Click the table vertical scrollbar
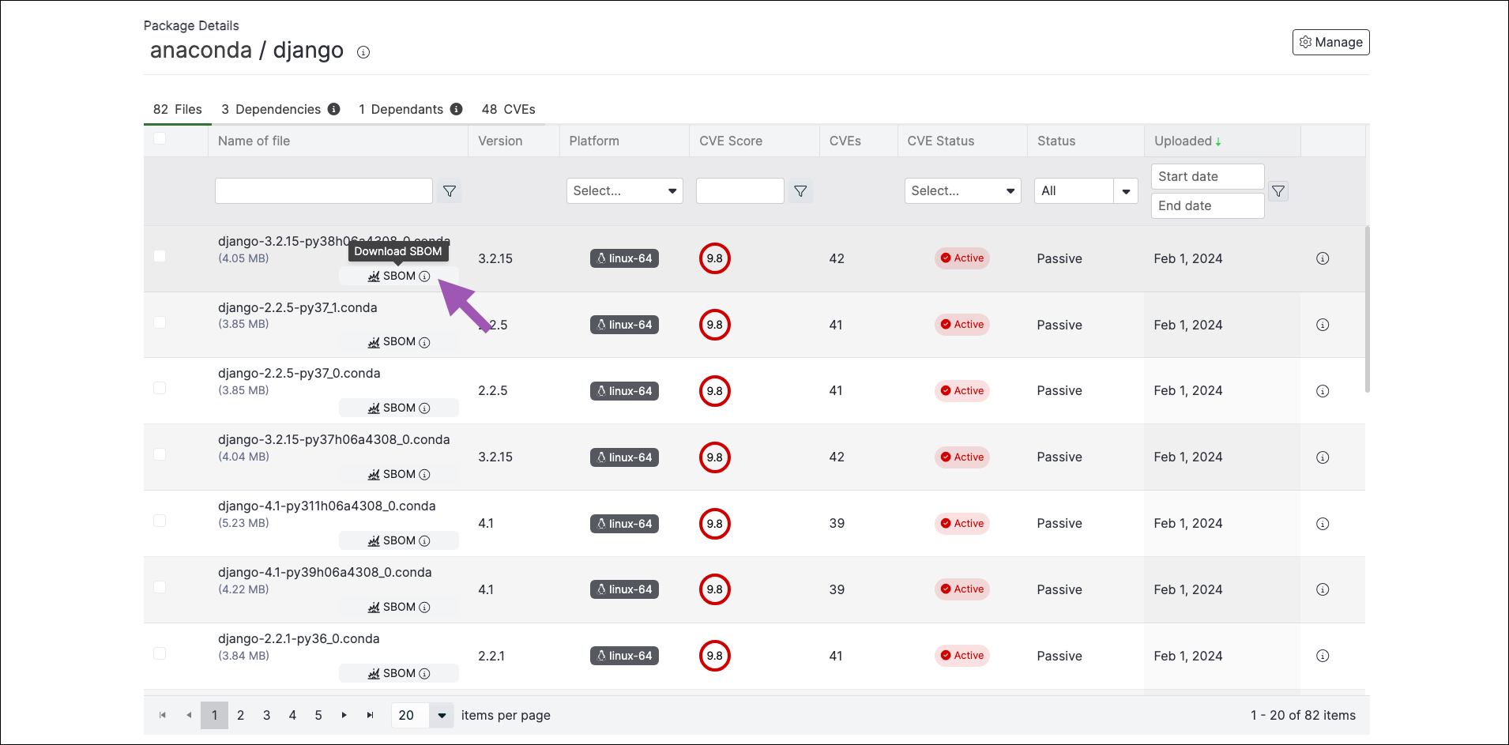The height and width of the screenshot is (745, 1509). point(1368,309)
